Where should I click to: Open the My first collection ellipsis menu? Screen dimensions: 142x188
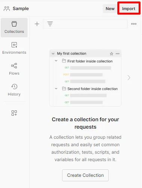coord(118,54)
